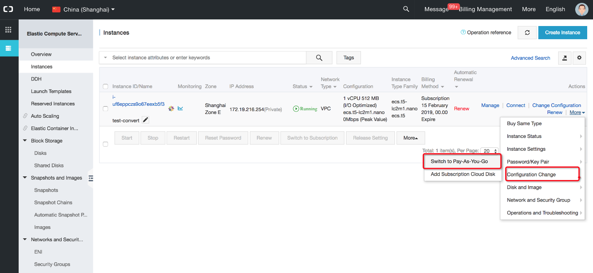Change the Per Page 20 stepper
The width and height of the screenshot is (593, 273).
[490, 151]
